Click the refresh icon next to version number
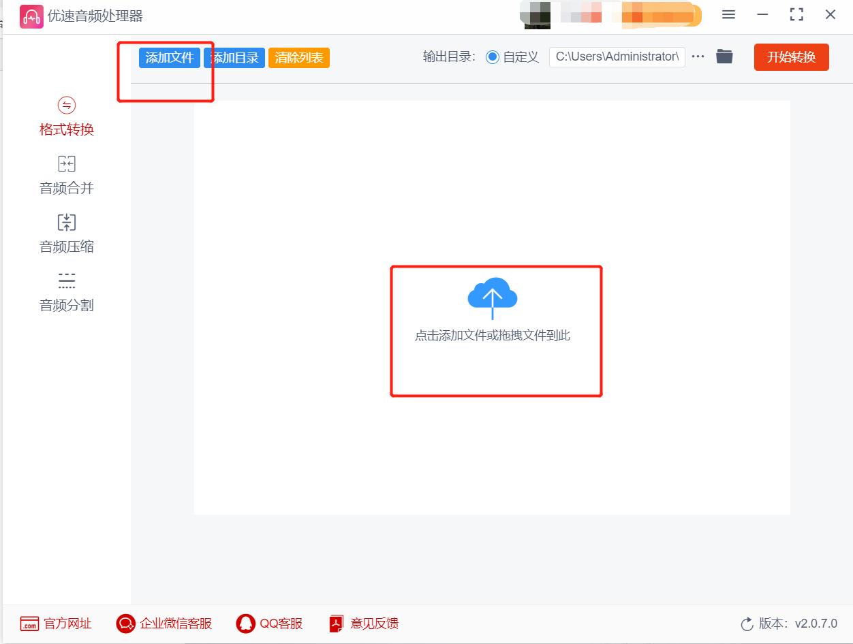Viewport: 853px width, 644px height. [747, 623]
